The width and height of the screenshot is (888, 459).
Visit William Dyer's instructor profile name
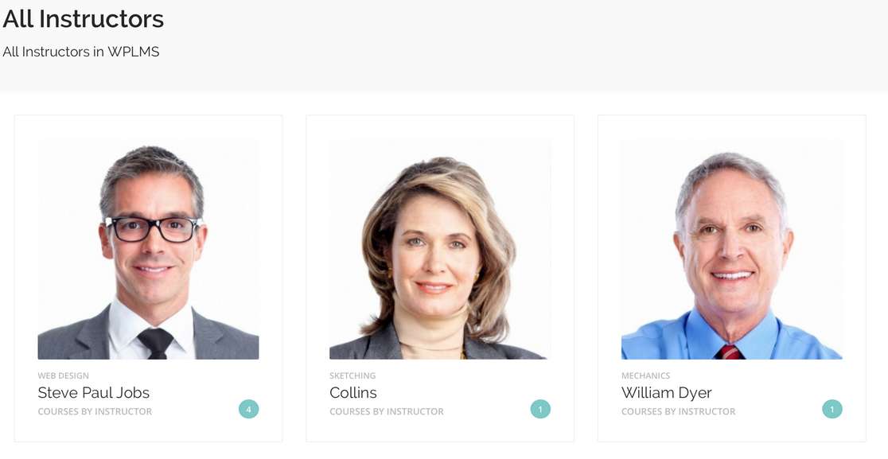coord(667,393)
